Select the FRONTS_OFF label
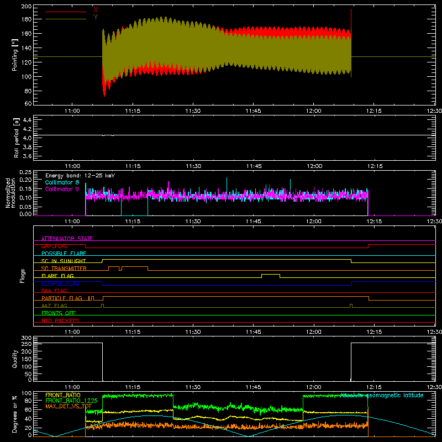The image size is (442, 442). click(59, 313)
